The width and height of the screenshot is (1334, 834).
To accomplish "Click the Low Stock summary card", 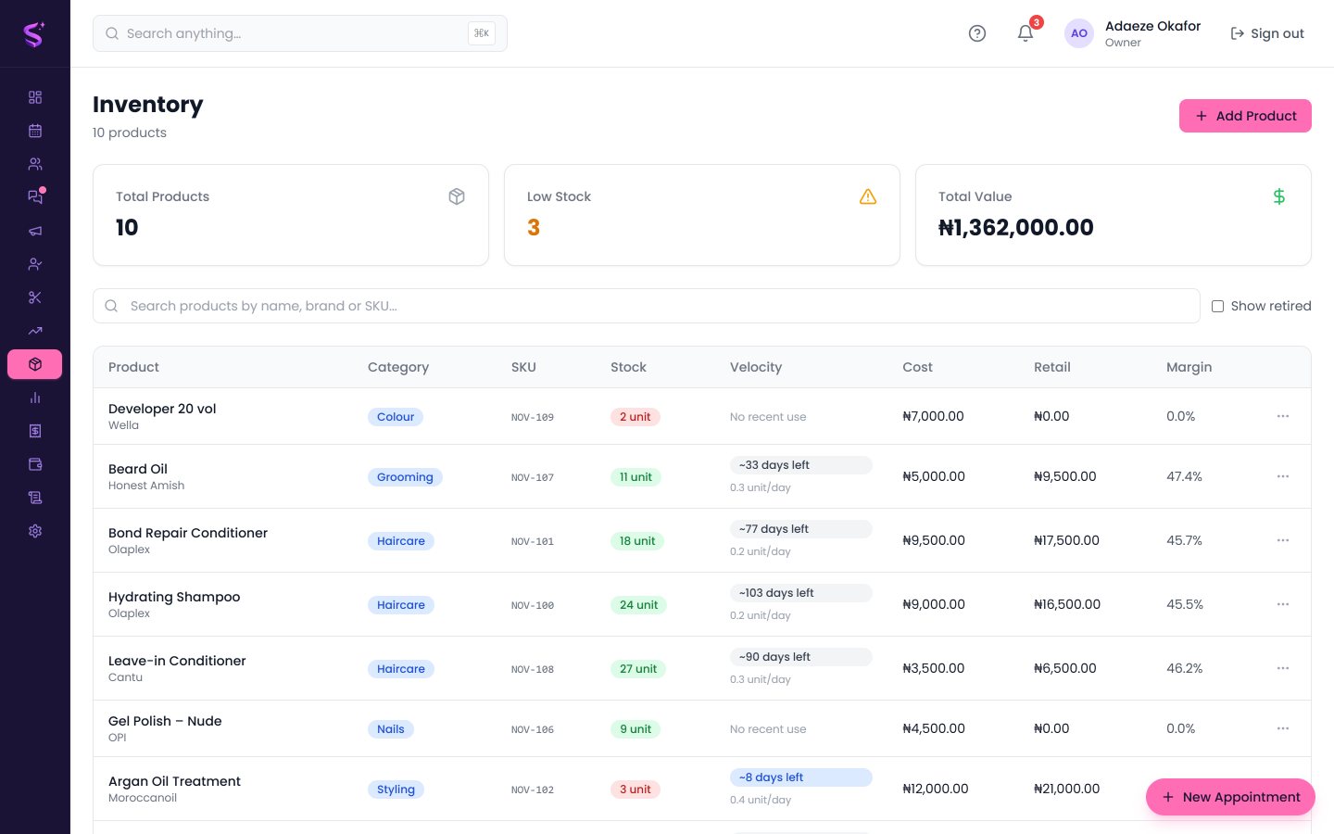I will (702, 215).
